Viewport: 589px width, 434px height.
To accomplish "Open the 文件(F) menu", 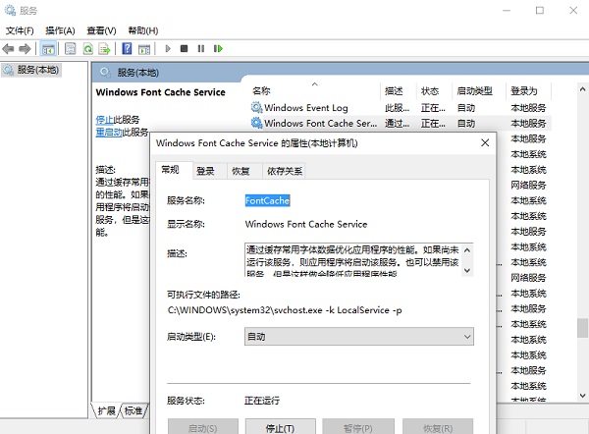I will coord(20,30).
